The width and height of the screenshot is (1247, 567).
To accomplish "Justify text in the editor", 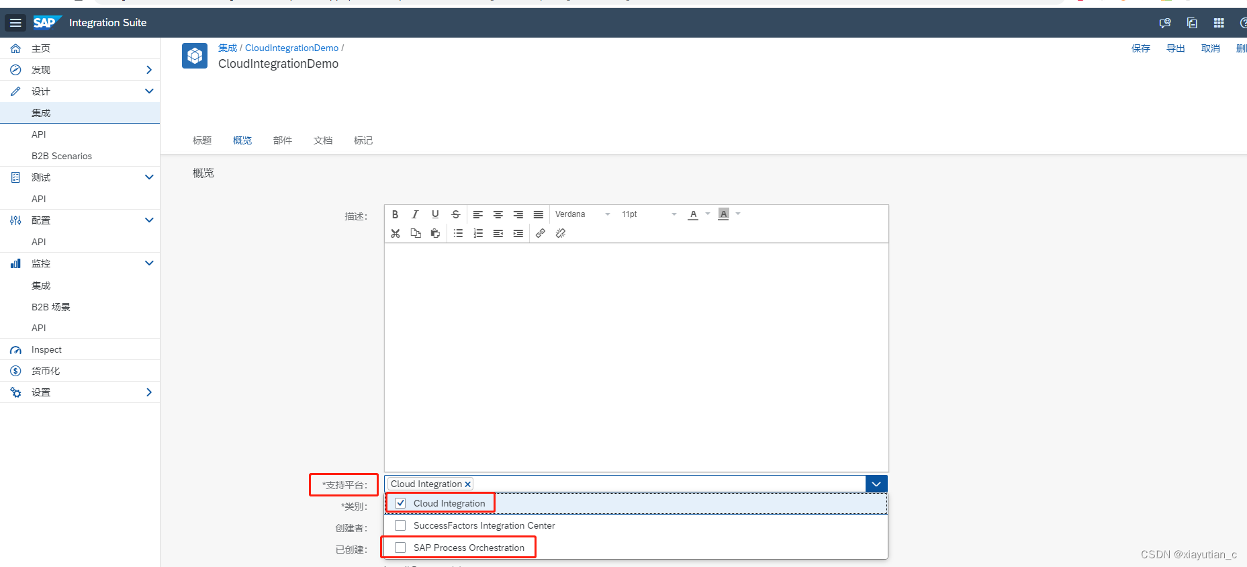I will pos(538,214).
